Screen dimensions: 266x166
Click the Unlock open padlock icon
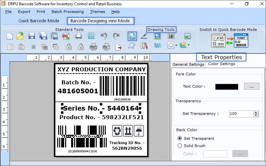coord(81,47)
